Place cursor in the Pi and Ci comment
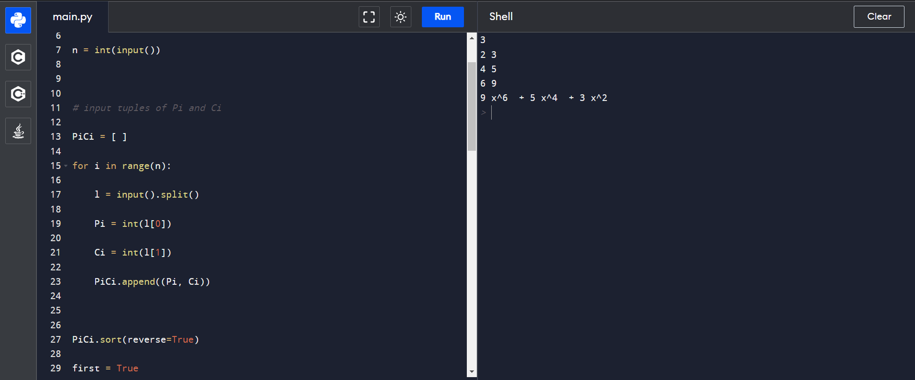The width and height of the screenshot is (915, 380). [x=146, y=108]
